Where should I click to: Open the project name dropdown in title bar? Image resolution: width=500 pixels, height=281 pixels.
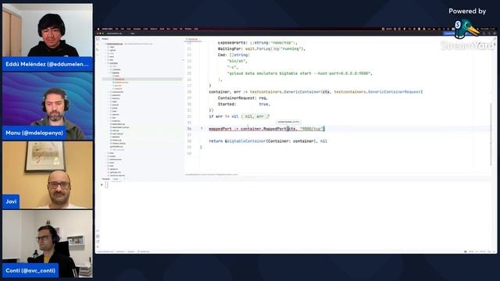click(x=115, y=33)
